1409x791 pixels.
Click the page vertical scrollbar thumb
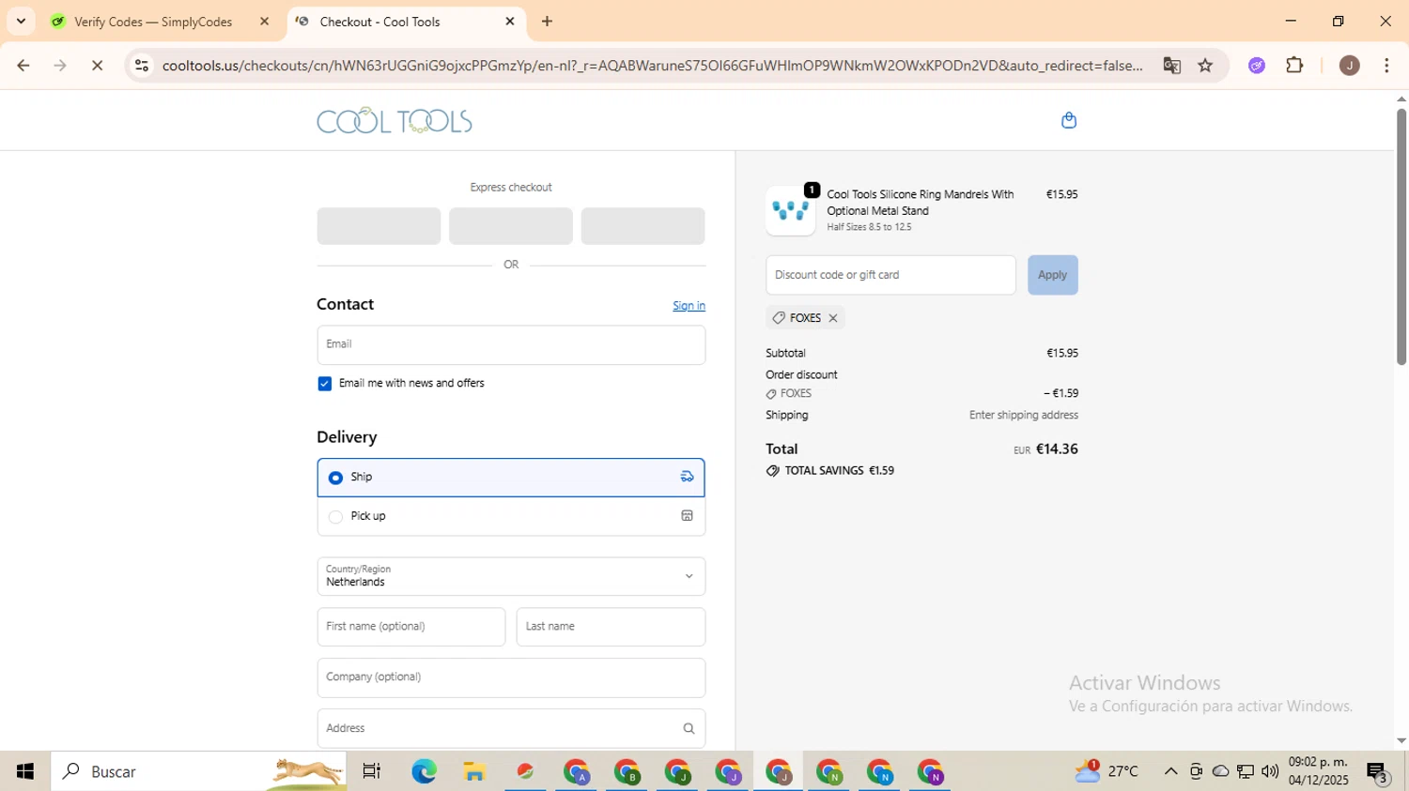(1401, 236)
